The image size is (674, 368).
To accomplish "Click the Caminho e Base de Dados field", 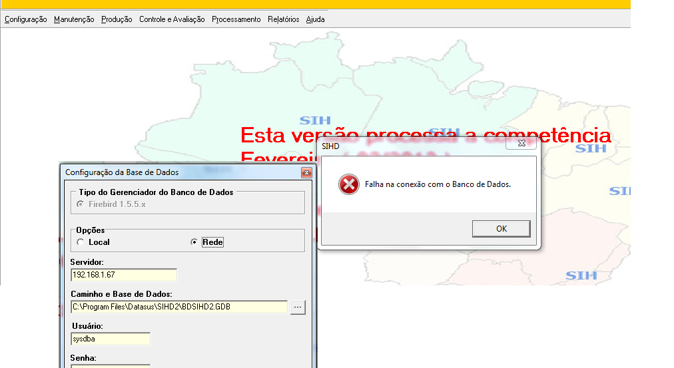I will pos(179,307).
